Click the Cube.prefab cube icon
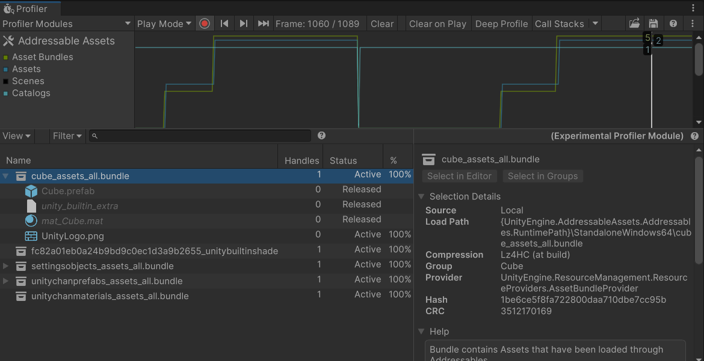This screenshot has height=361, width=704. pyautogui.click(x=31, y=191)
